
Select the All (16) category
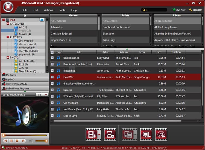[23, 27]
